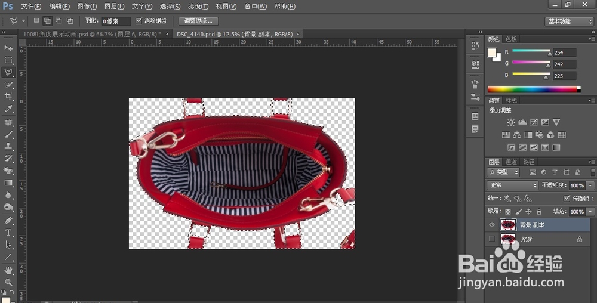Click the G value field showing 242
Image resolution: width=597 pixels, height=303 pixels.
(x=565, y=64)
